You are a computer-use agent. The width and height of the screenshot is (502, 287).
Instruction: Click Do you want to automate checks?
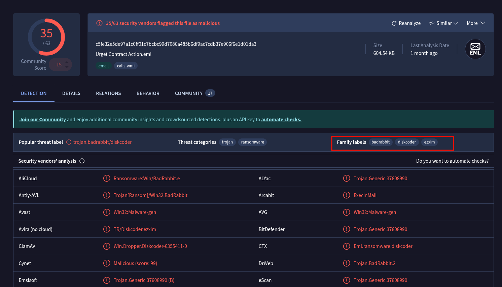click(452, 161)
